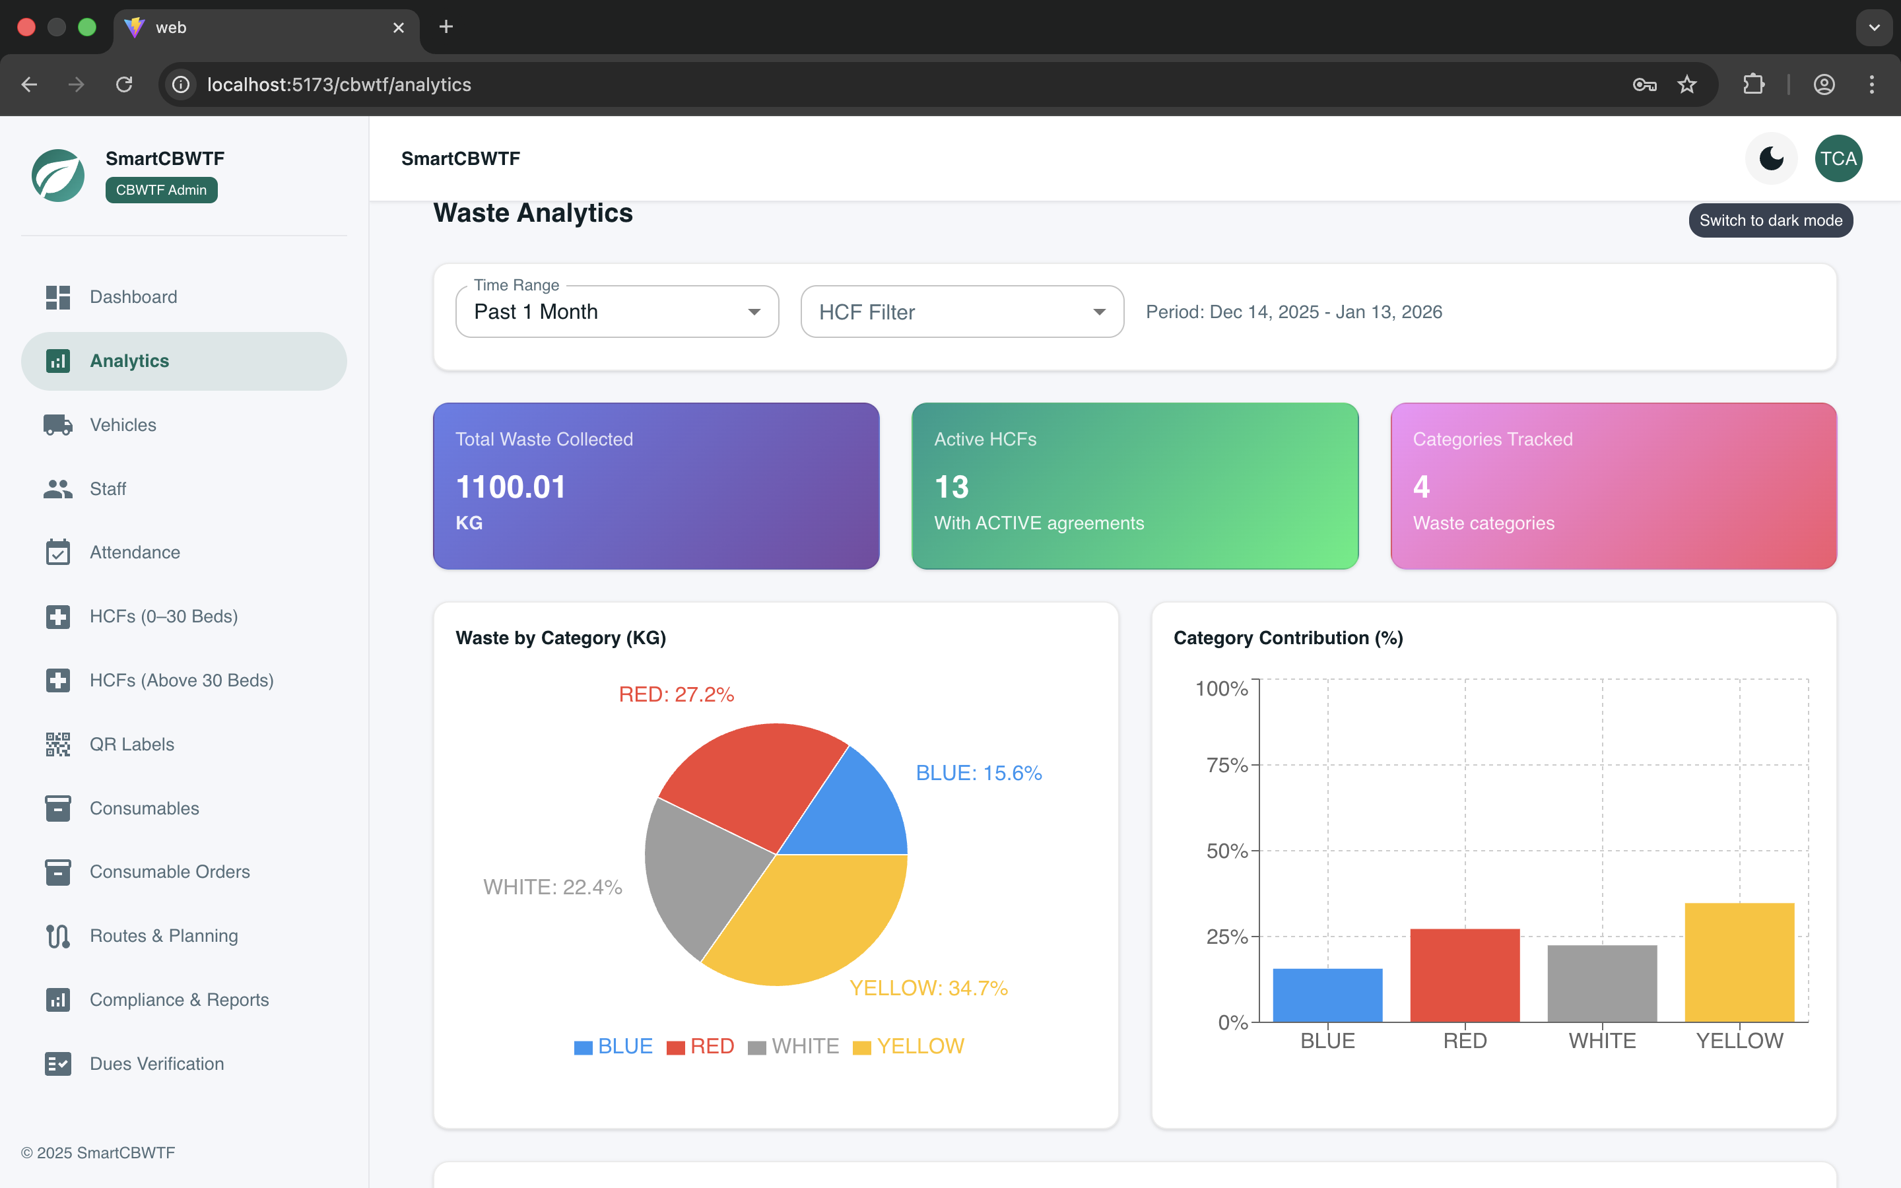Screen dimensions: 1901x1188
Task: Click the Dues Verification checklist icon
Action: pos(57,1064)
